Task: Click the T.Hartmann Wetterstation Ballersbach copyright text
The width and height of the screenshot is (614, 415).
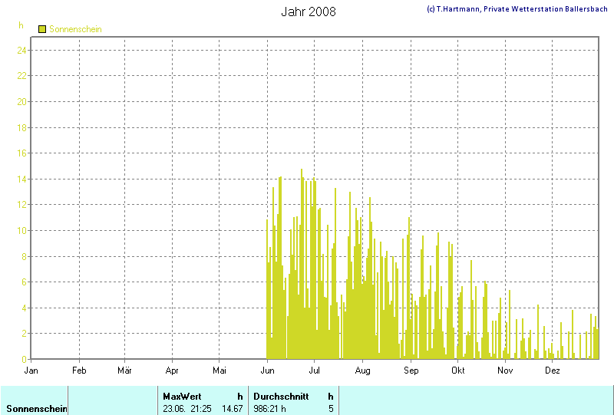Action: [x=518, y=9]
